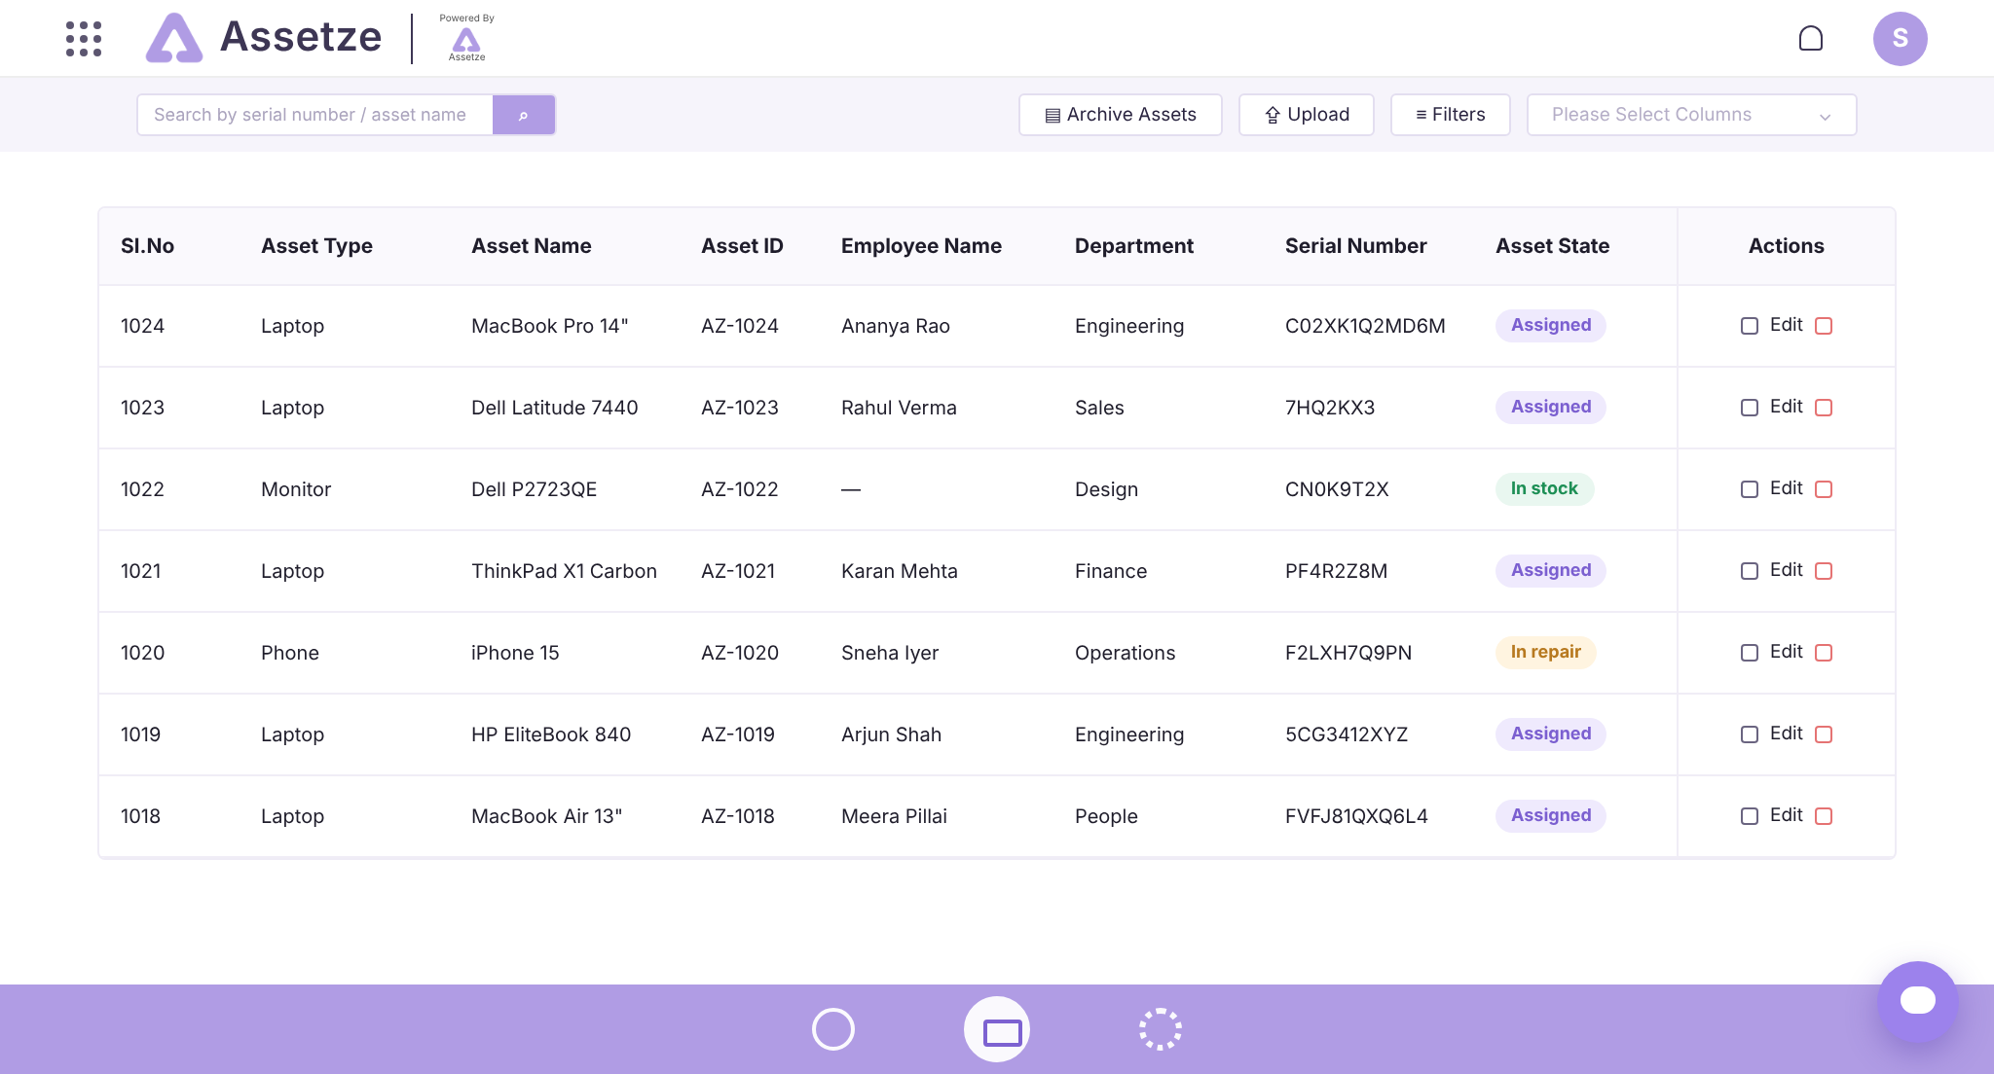Edit the AZ-1023 asset
Viewport: 1994px width, 1074px height.
(x=1786, y=407)
